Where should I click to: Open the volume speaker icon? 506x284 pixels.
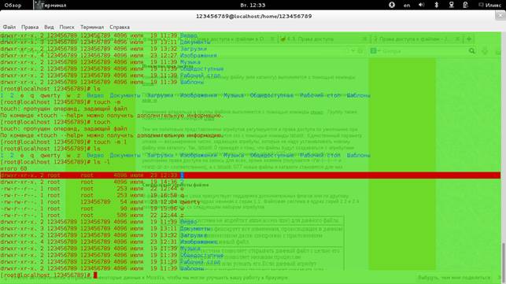[422, 5]
